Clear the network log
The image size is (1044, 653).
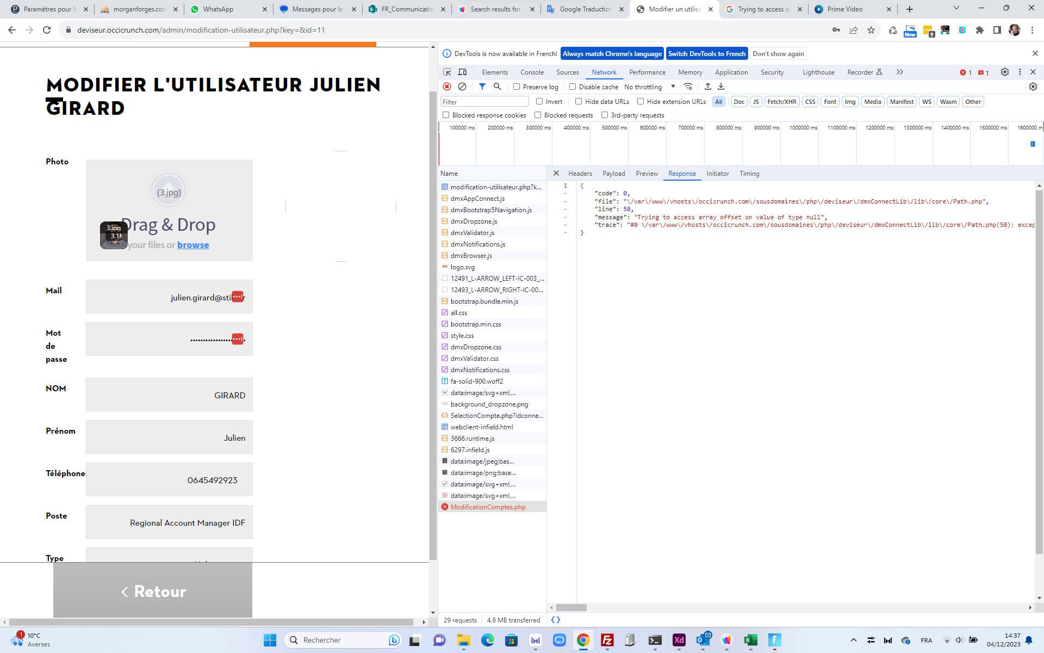[x=462, y=87]
